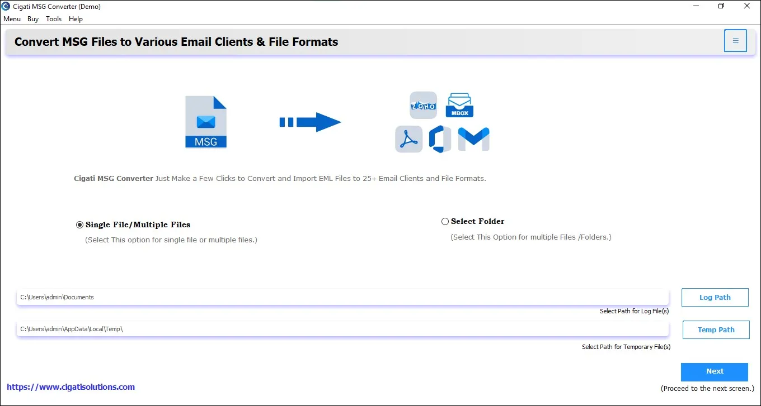Click the 'Select Path for Log File(s)' text
761x406 pixels.
click(634, 311)
